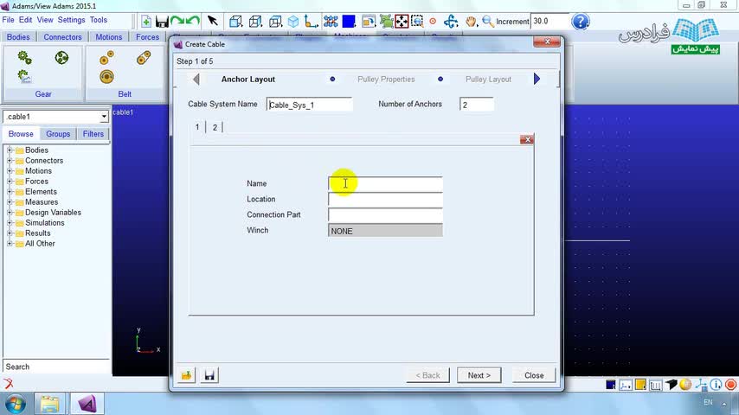Open Adams help with question mark icon
The image size is (739, 415).
[580, 22]
